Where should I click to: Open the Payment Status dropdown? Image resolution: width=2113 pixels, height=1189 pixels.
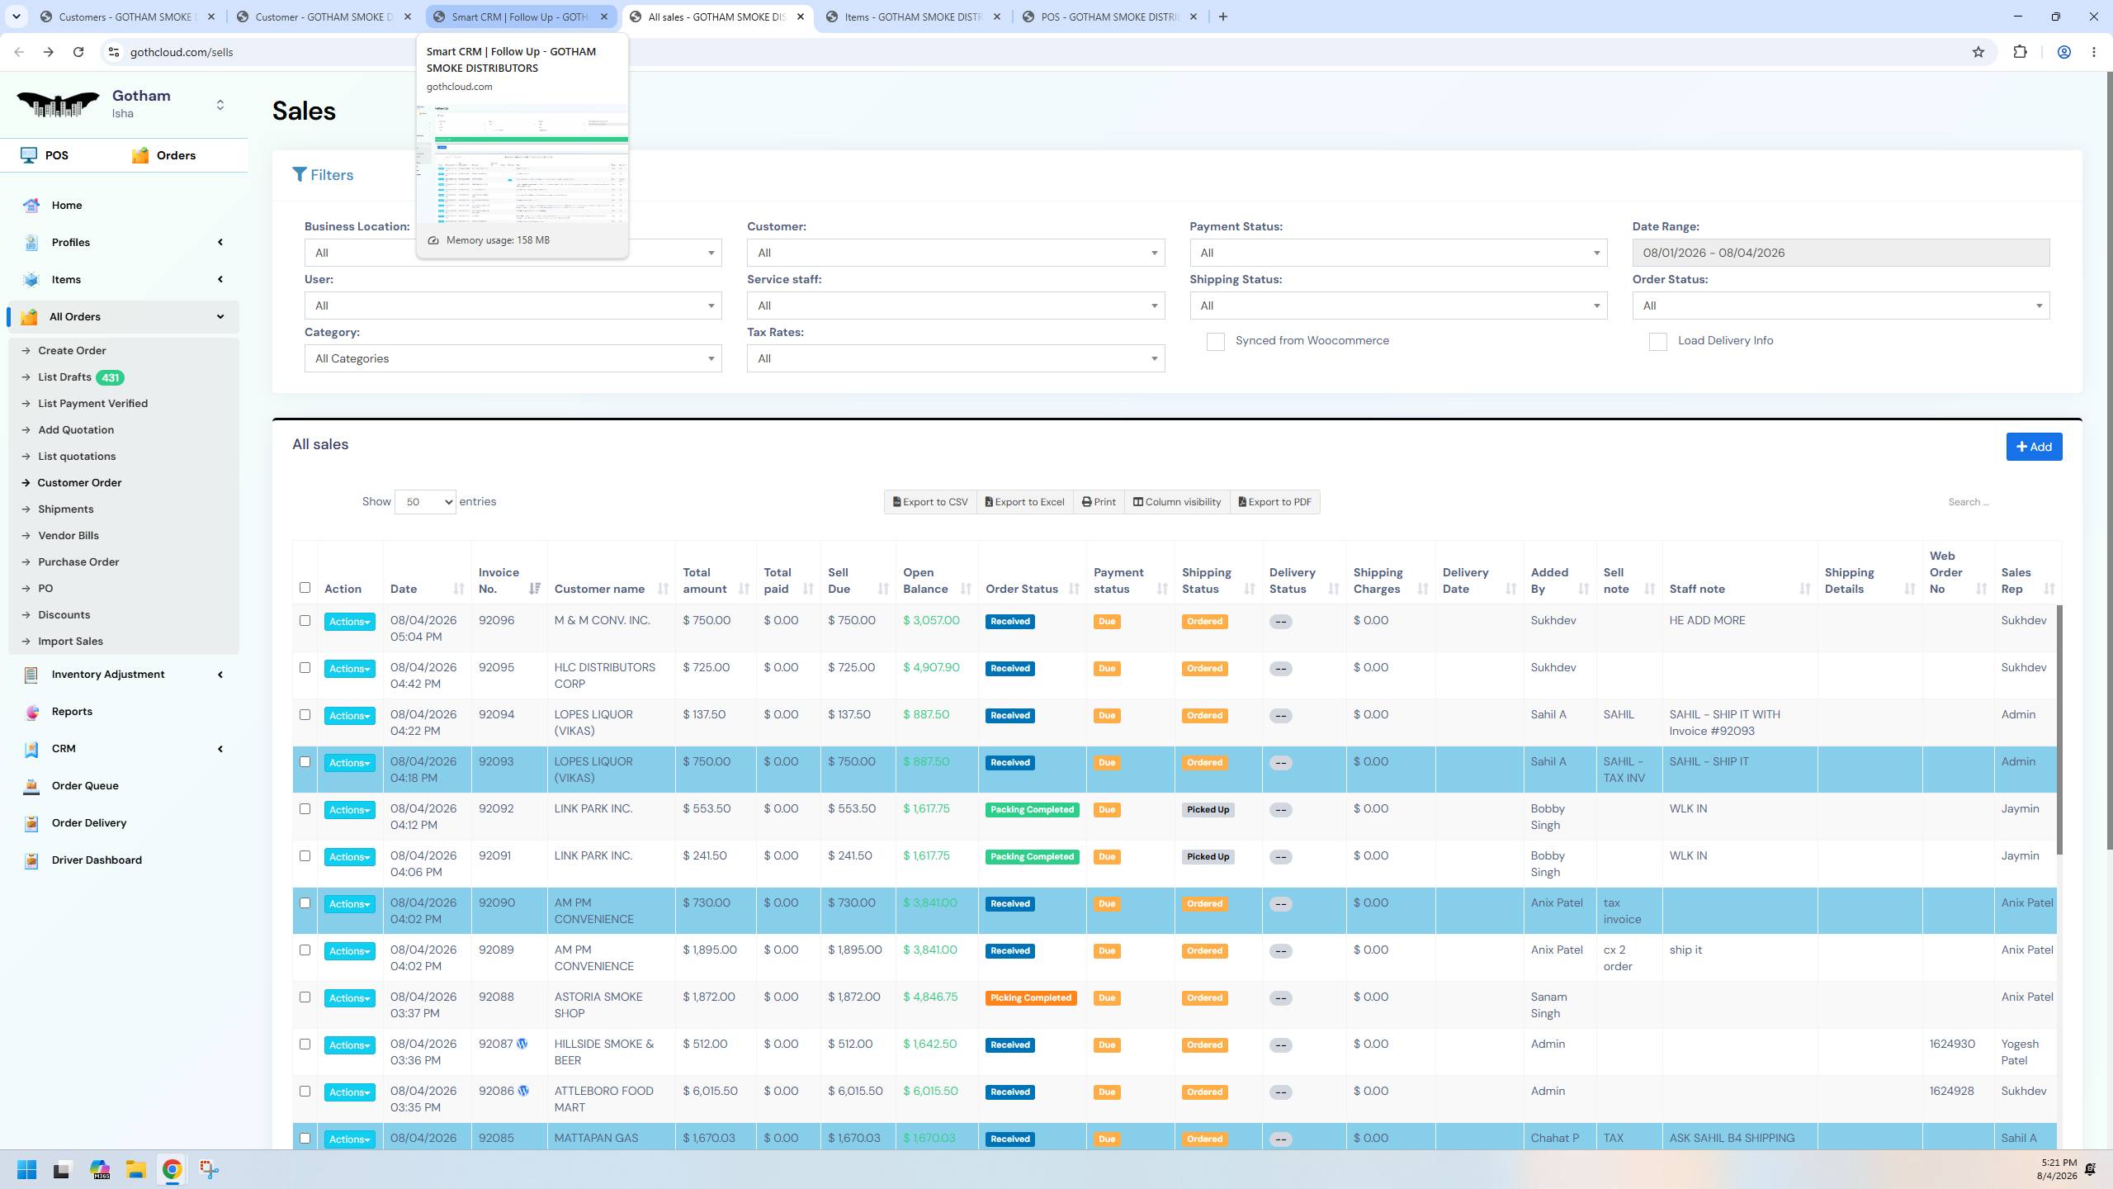[1398, 253]
